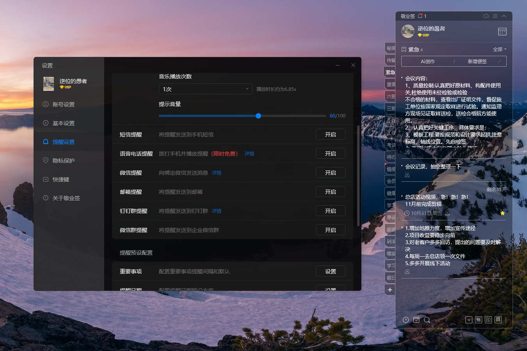The image size is (527, 351).
Task: Switch to the 考试 category tab
Action: [x=390, y=145]
